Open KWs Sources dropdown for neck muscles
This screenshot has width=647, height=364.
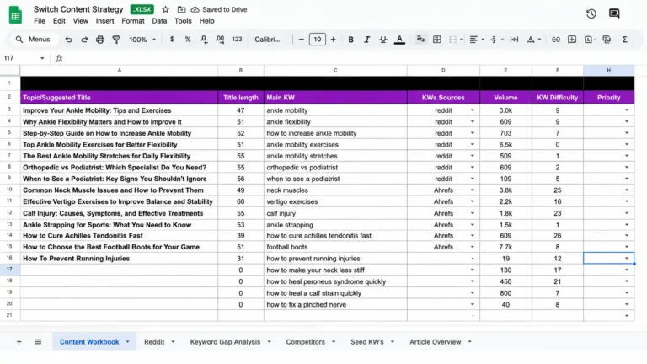[473, 190]
